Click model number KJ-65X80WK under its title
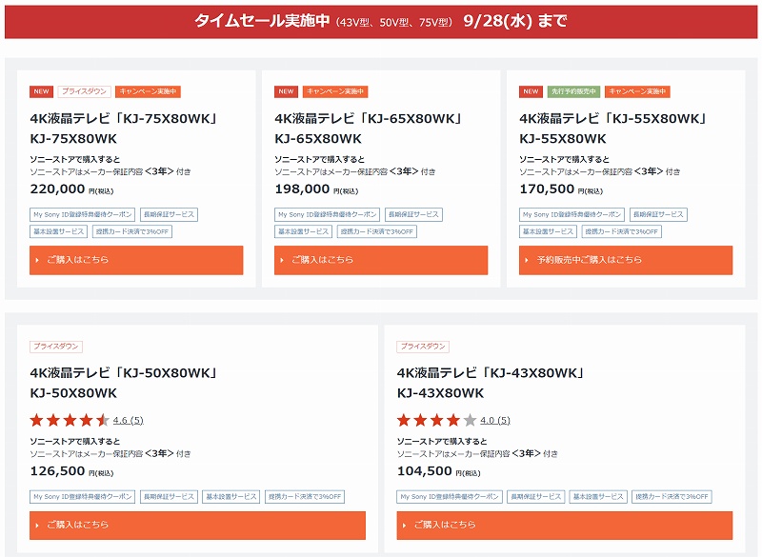This screenshot has width=762, height=557. pos(318,139)
